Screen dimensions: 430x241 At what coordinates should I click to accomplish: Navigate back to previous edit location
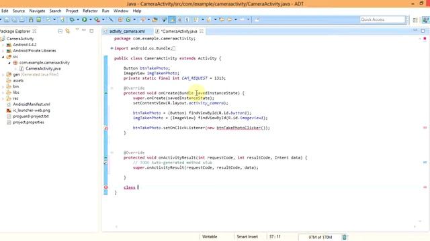[222, 19]
